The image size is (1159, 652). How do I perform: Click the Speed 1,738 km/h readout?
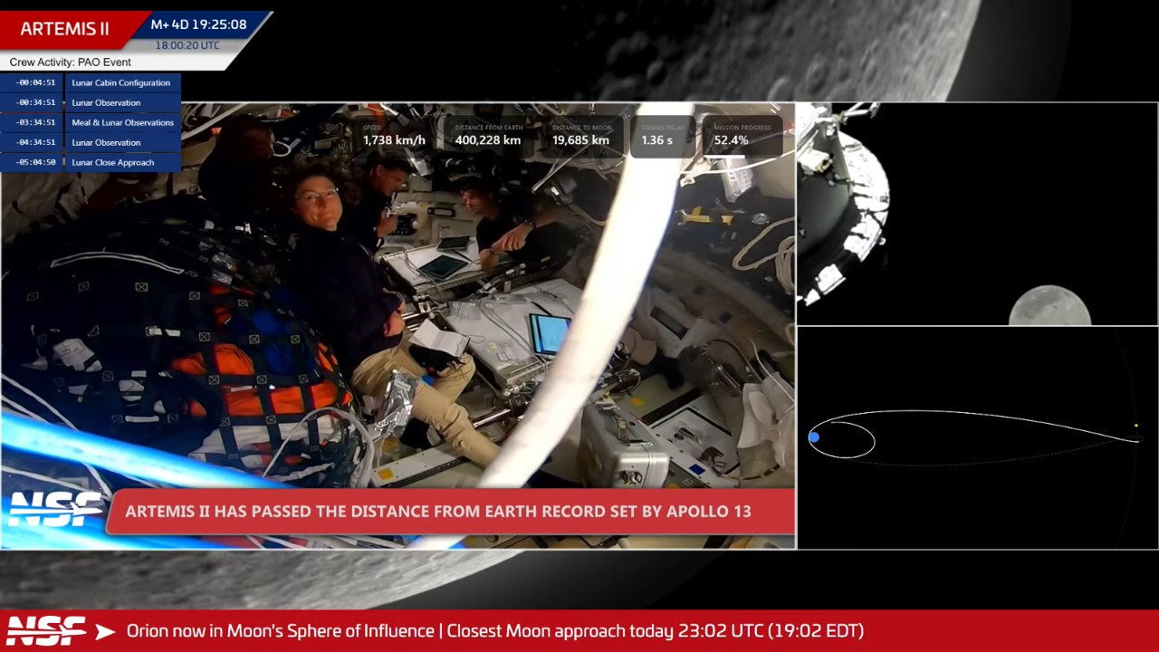click(394, 135)
